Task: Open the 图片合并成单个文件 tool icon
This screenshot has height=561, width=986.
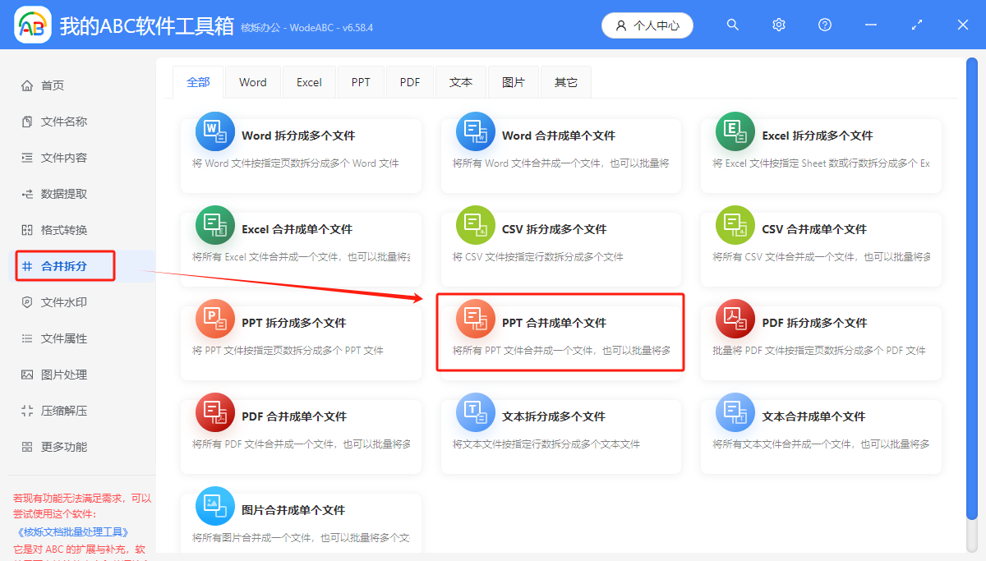Action: pos(214,505)
